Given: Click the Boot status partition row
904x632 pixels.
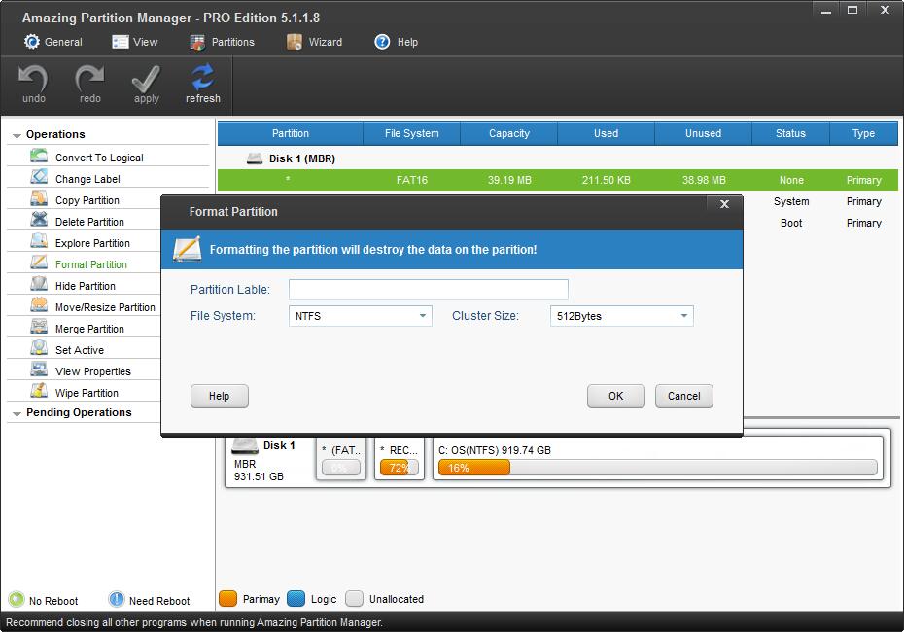Looking at the screenshot, I should pos(820,223).
